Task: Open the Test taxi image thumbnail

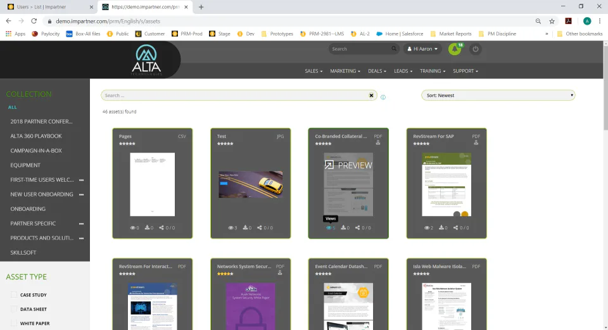Action: (251, 184)
